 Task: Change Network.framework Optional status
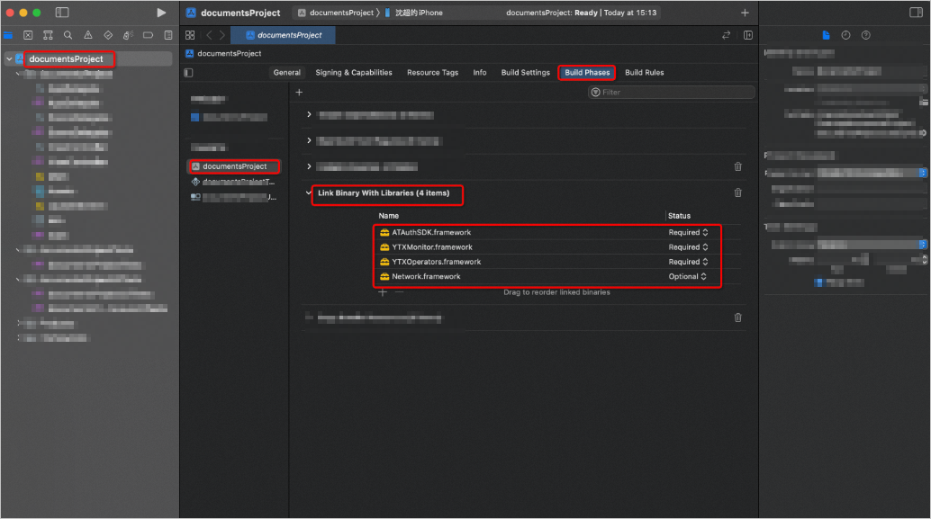(688, 276)
